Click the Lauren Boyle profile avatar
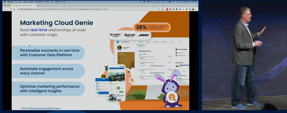This screenshot has width=287, height=113. (119, 48)
